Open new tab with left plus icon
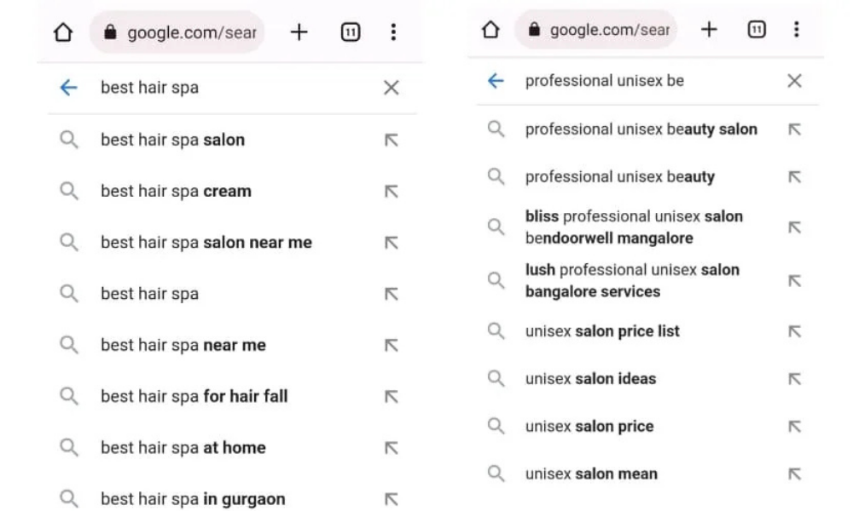 tap(299, 32)
